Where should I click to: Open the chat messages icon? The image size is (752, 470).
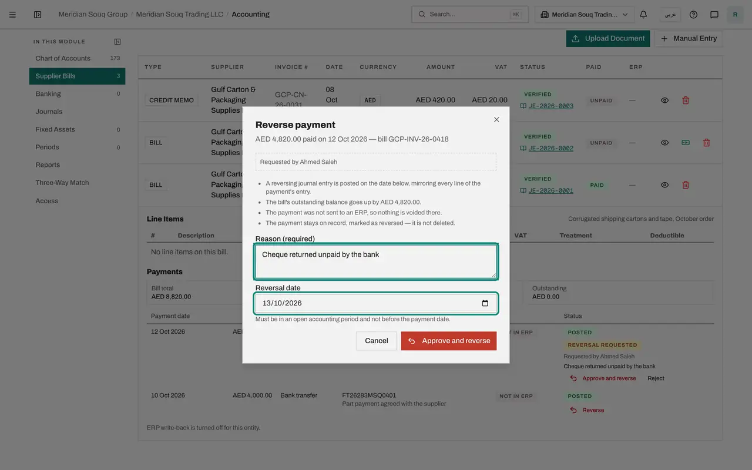point(714,15)
